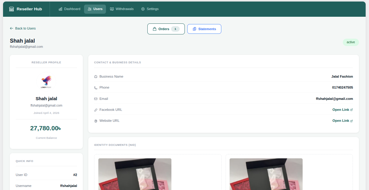This screenshot has height=190, width=369.
Task: Click the Email envelope icon
Action: coord(96,99)
